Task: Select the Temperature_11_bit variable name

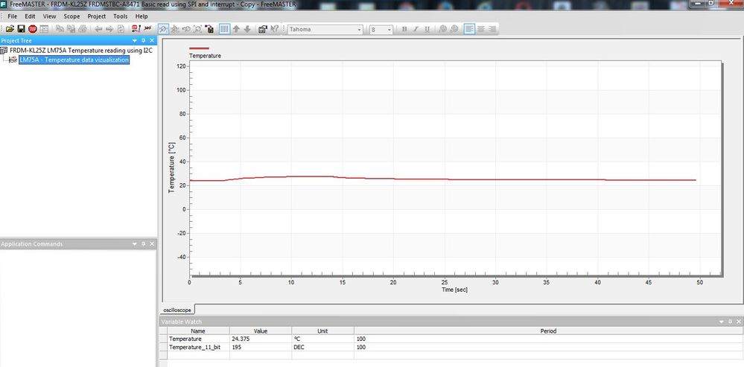Action: 195,347
